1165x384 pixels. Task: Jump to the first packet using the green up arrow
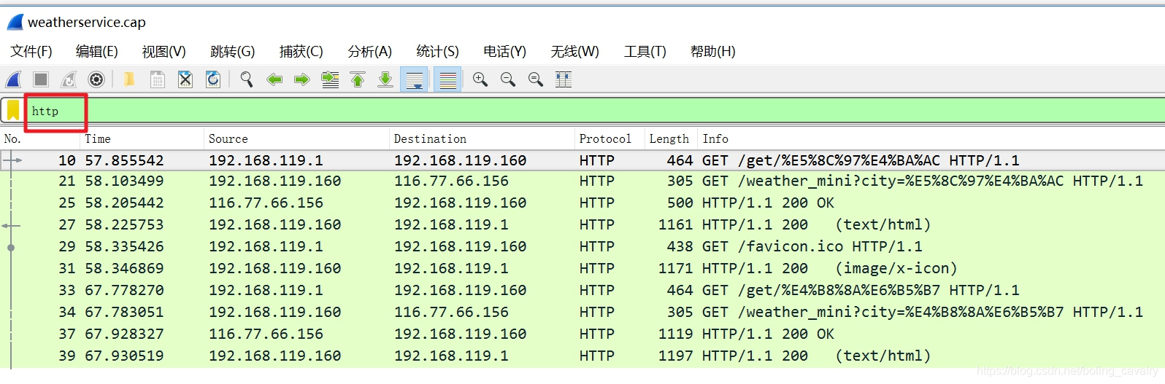(x=358, y=79)
